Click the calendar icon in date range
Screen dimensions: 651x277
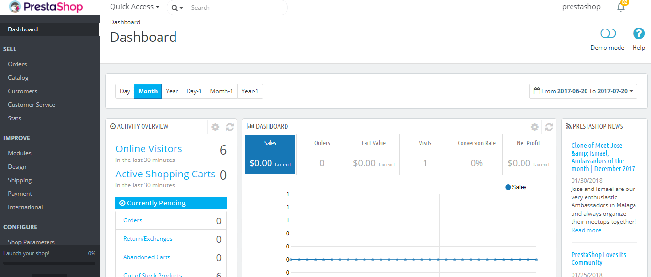(x=537, y=91)
